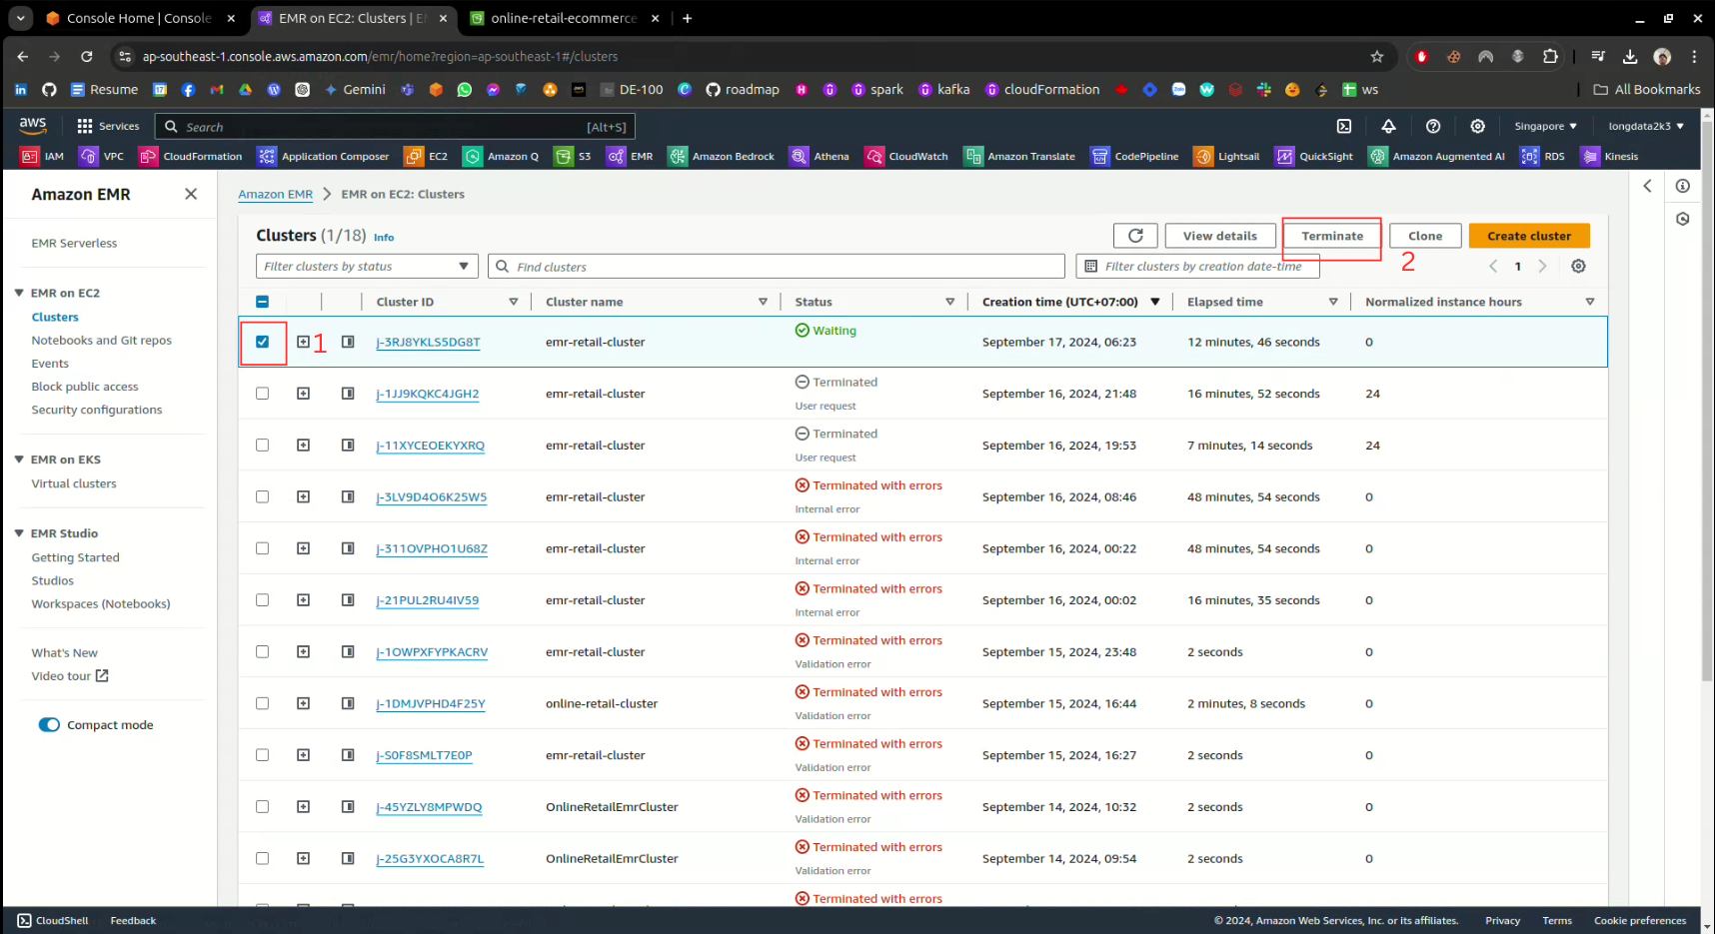Open the CloudWatch shortcut in favorites bar
Screen dimensions: 1715x934
tap(907, 156)
